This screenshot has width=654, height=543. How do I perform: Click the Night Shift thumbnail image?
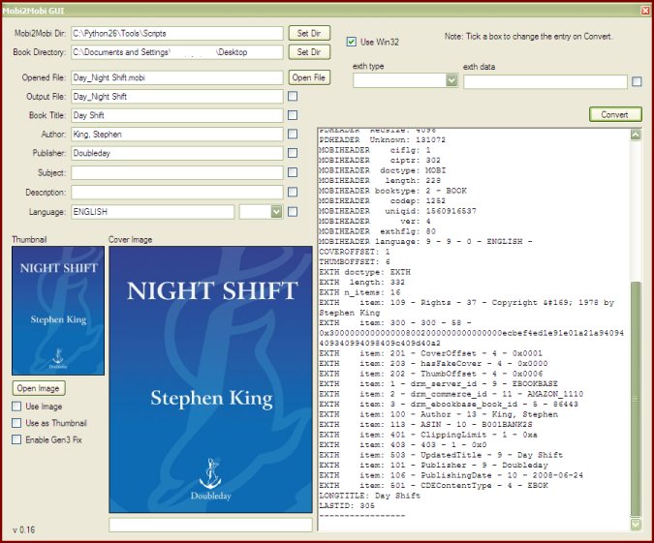click(x=58, y=311)
